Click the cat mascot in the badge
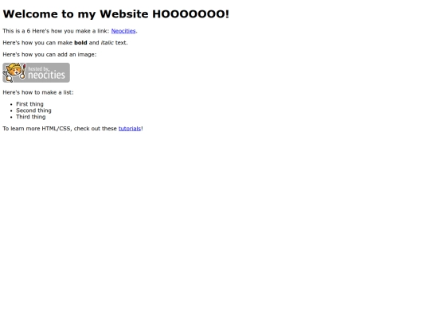The height and width of the screenshot is (322, 430). click(x=14, y=72)
